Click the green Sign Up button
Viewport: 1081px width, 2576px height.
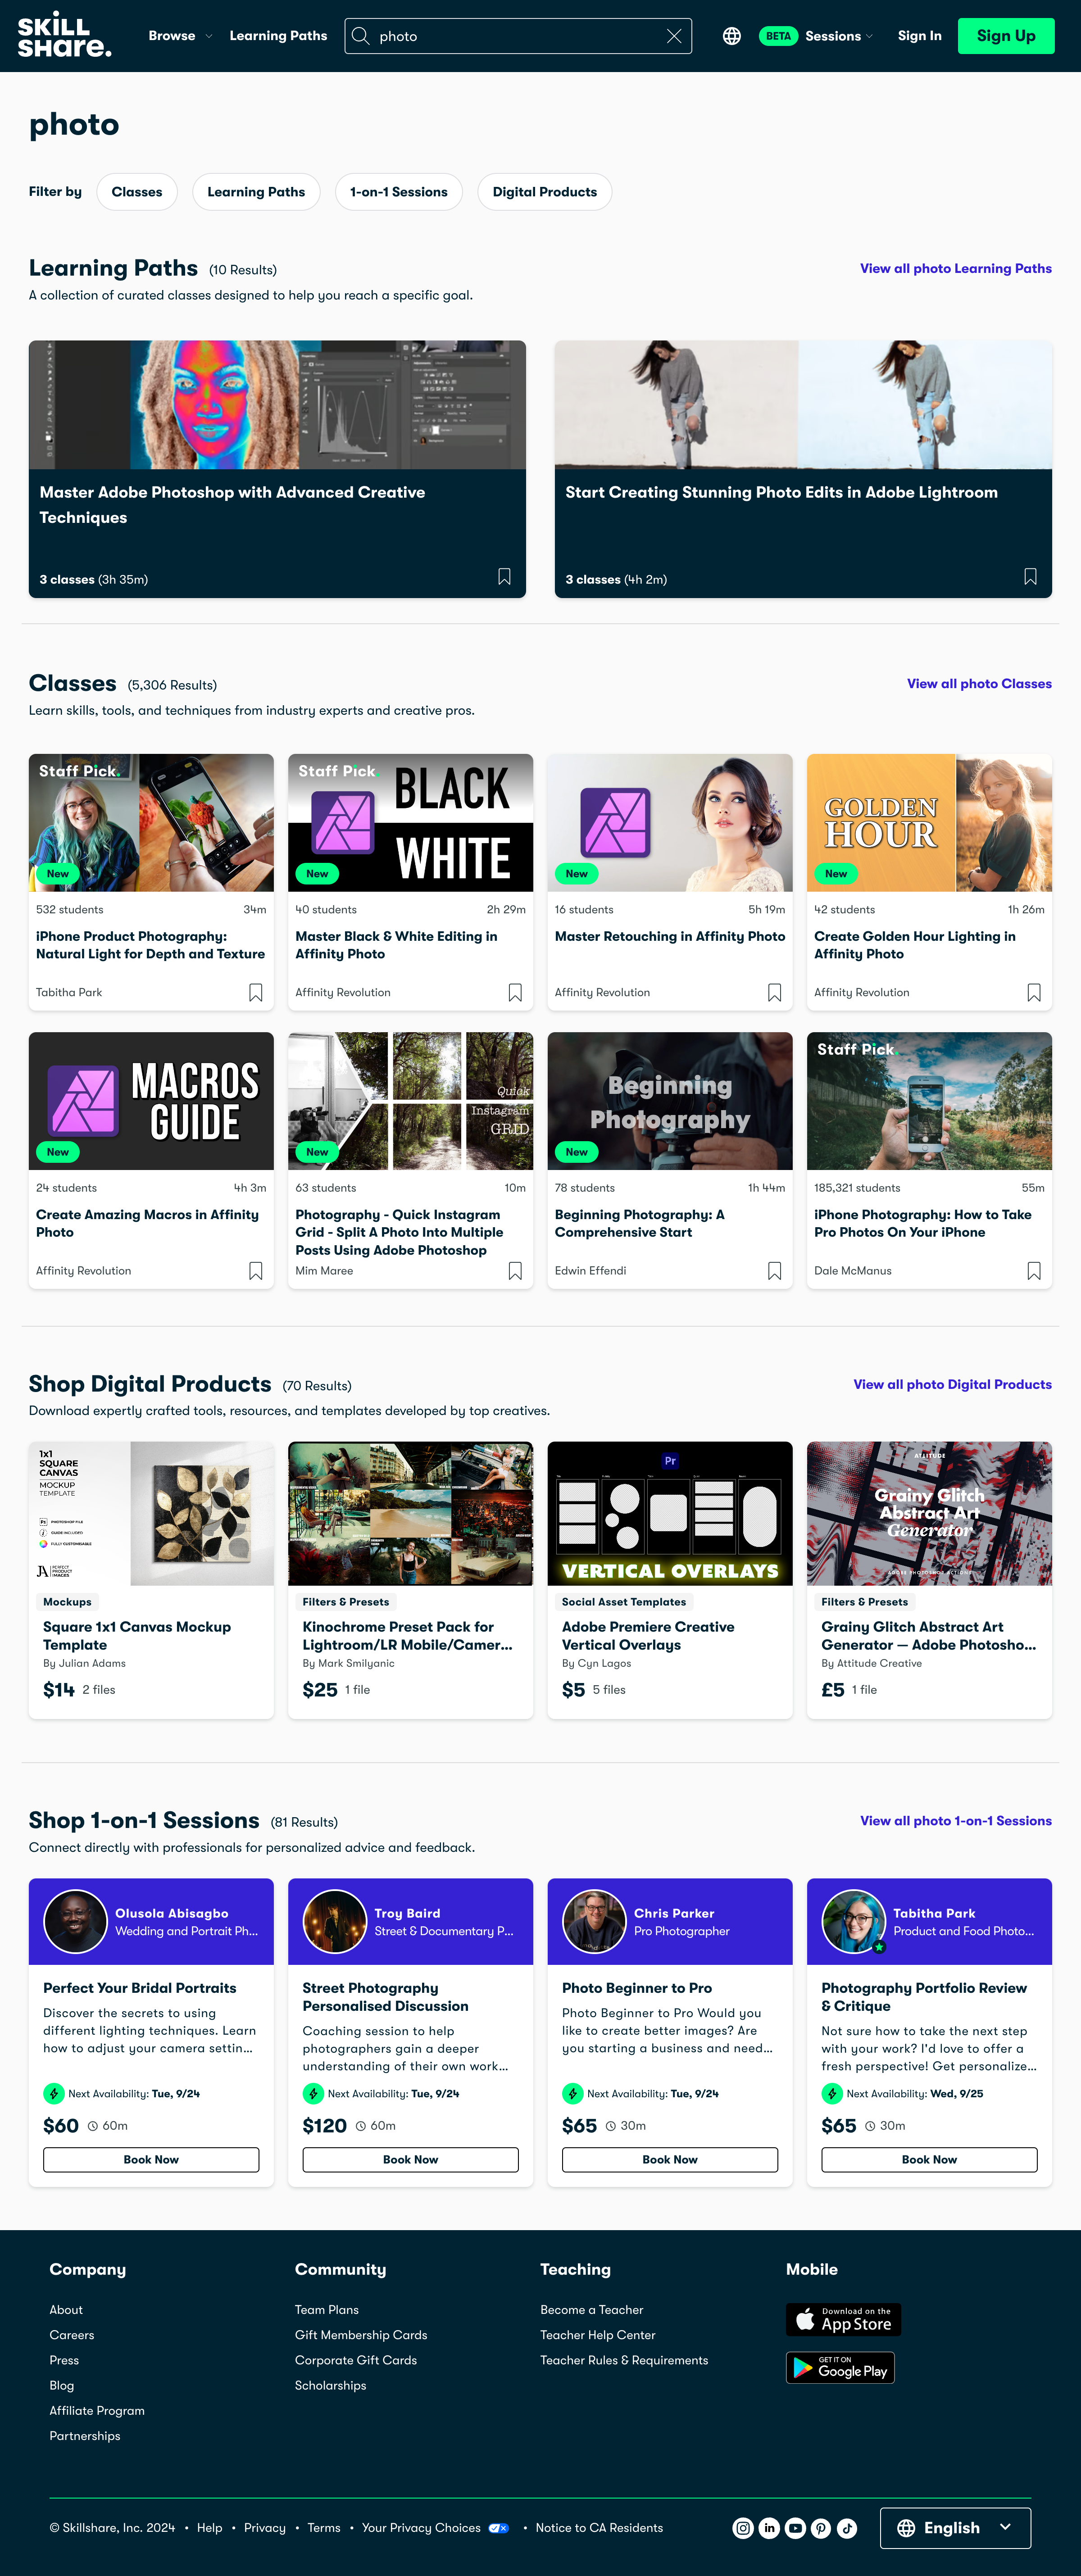click(x=1006, y=36)
